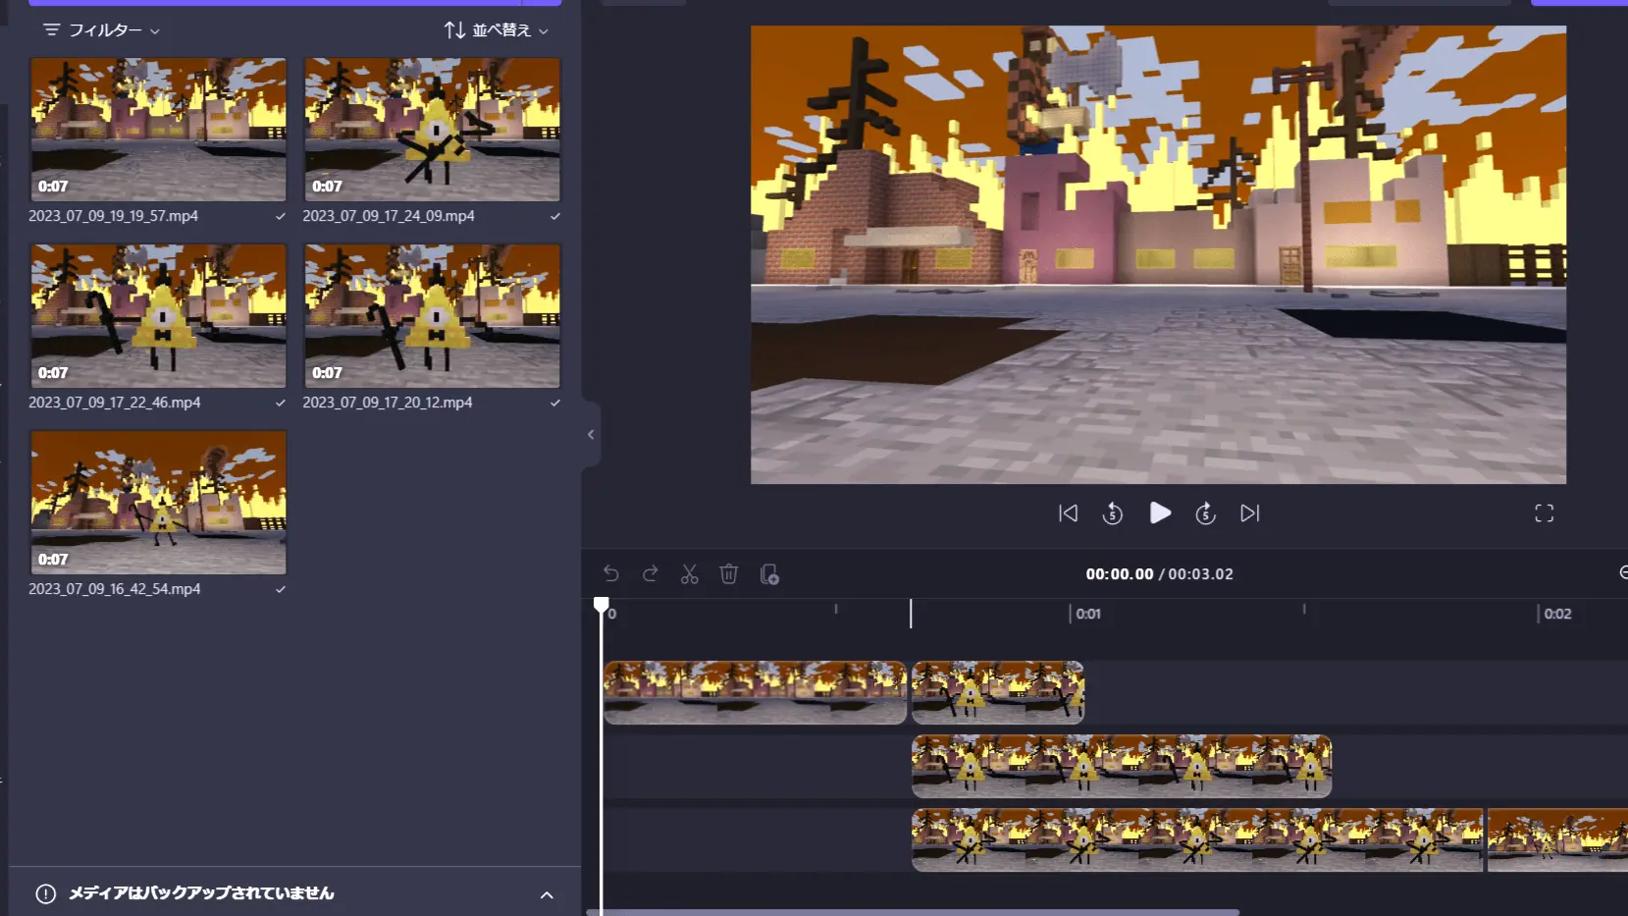Click the timeline horizontal scrollbar
The width and height of the screenshot is (1628, 916).
pyautogui.click(x=913, y=912)
